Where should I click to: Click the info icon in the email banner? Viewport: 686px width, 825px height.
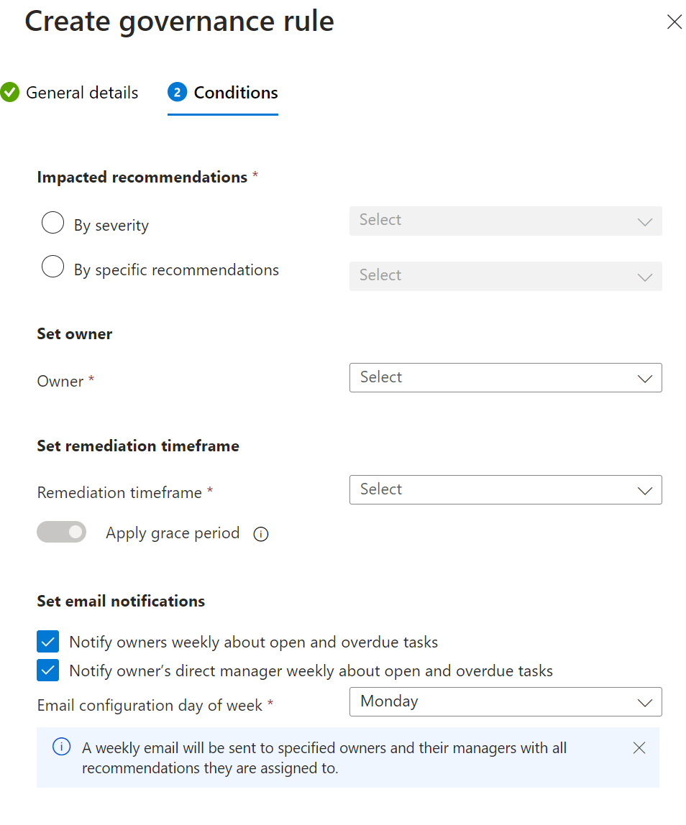tap(62, 747)
